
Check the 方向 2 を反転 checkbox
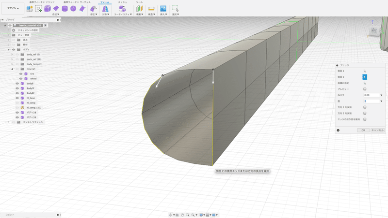365,113
